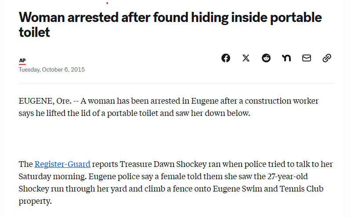Click 'Eugene Swim and Tennis Club' text

(268, 189)
